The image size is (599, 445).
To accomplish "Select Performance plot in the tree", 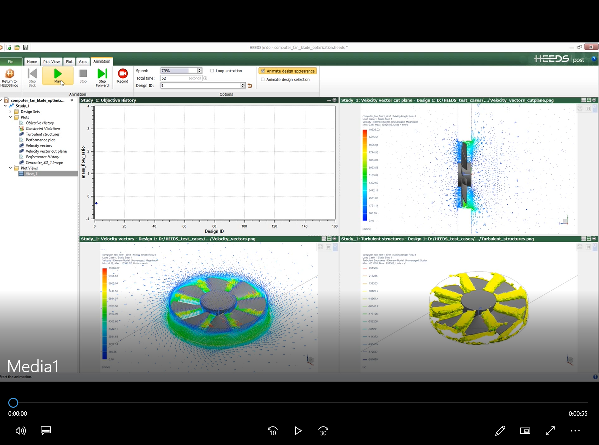I will point(40,140).
